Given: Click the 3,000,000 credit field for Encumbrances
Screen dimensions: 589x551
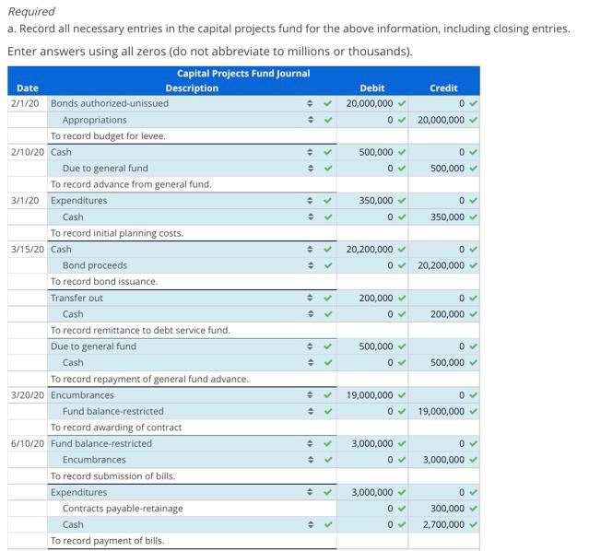Looking at the screenshot, I should 443,460.
